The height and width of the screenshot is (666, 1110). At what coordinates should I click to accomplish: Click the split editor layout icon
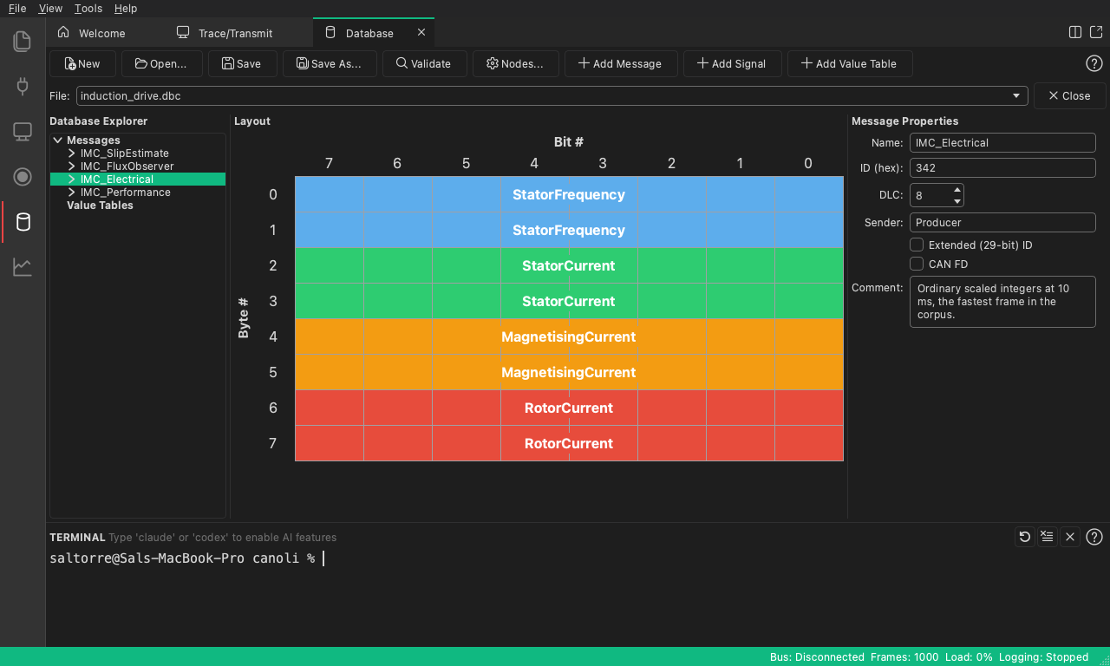tap(1075, 32)
